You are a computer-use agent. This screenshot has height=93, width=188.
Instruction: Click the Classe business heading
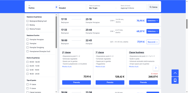pyautogui.click(x=136, y=52)
